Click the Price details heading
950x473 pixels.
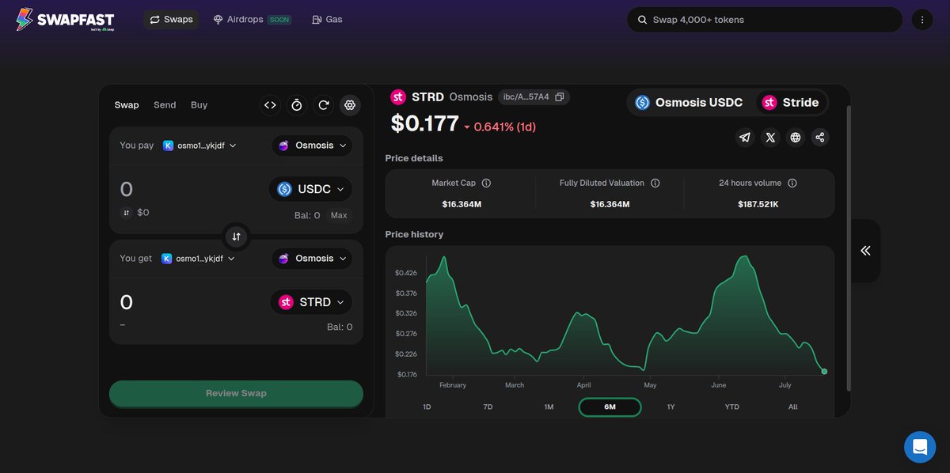(414, 158)
